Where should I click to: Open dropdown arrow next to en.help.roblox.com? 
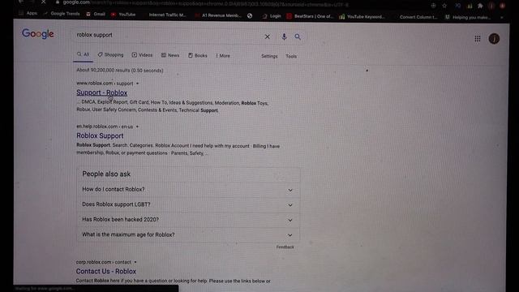(137, 127)
